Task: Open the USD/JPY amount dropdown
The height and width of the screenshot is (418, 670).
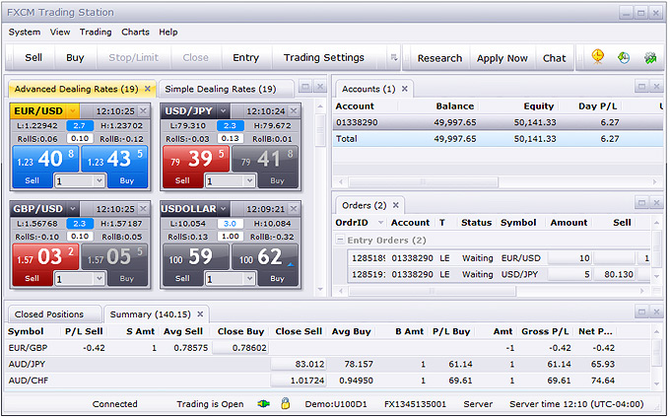Action: (249, 180)
